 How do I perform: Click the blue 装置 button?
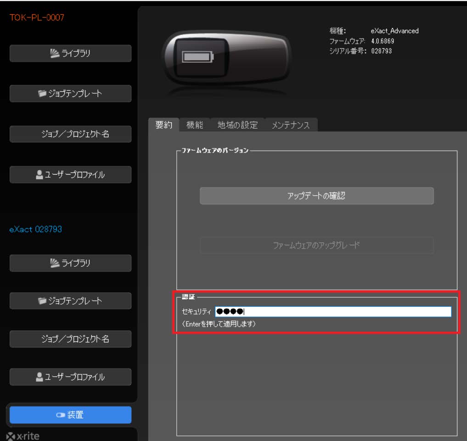point(70,415)
